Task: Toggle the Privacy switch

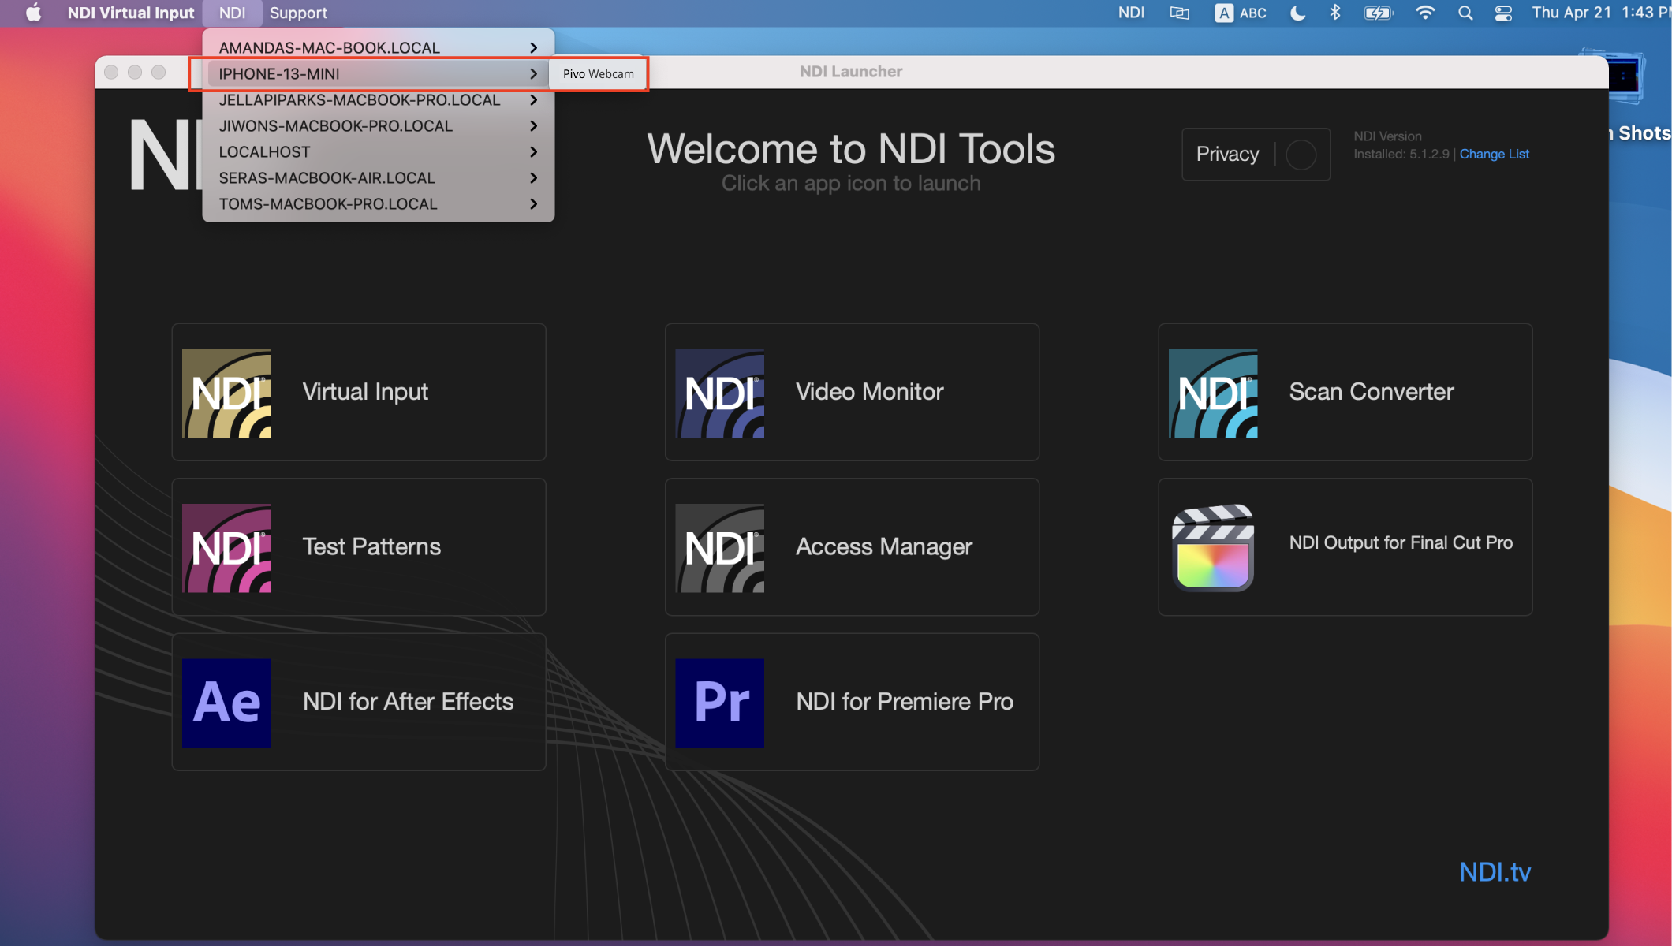Action: click(1301, 155)
